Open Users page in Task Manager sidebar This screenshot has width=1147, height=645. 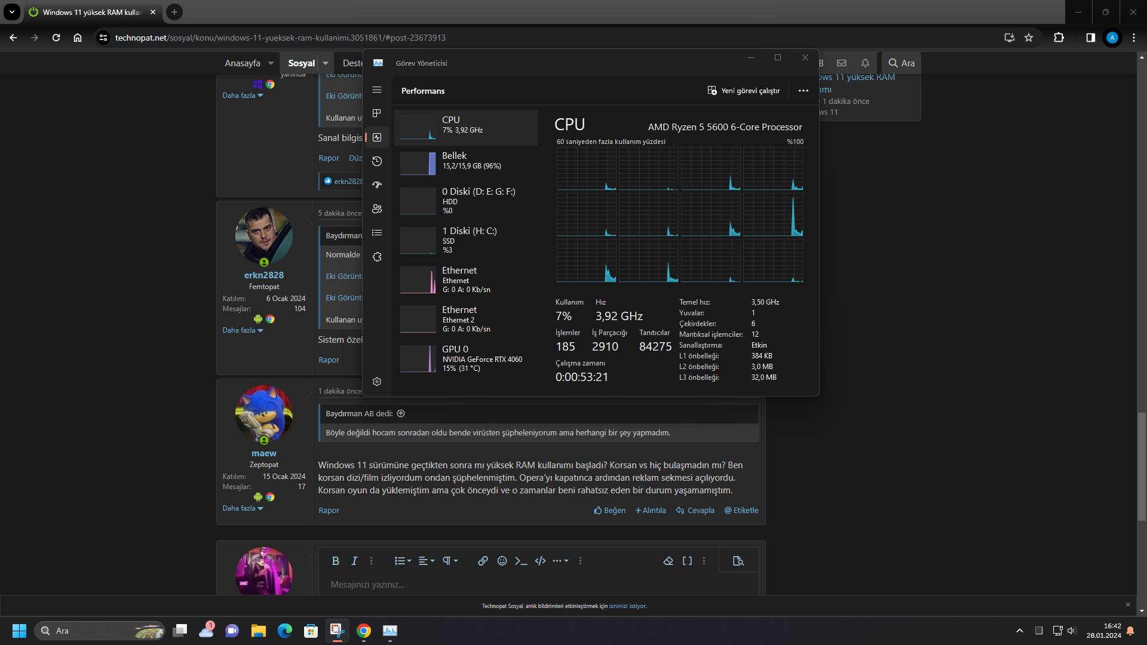point(377,209)
